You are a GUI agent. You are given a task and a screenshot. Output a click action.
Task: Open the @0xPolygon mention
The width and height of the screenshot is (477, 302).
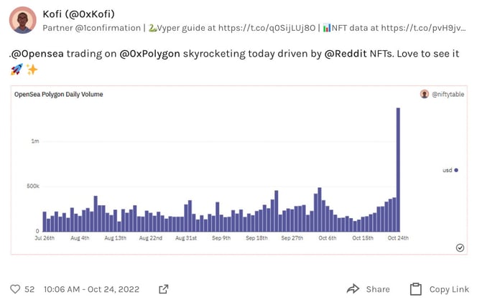click(x=149, y=54)
